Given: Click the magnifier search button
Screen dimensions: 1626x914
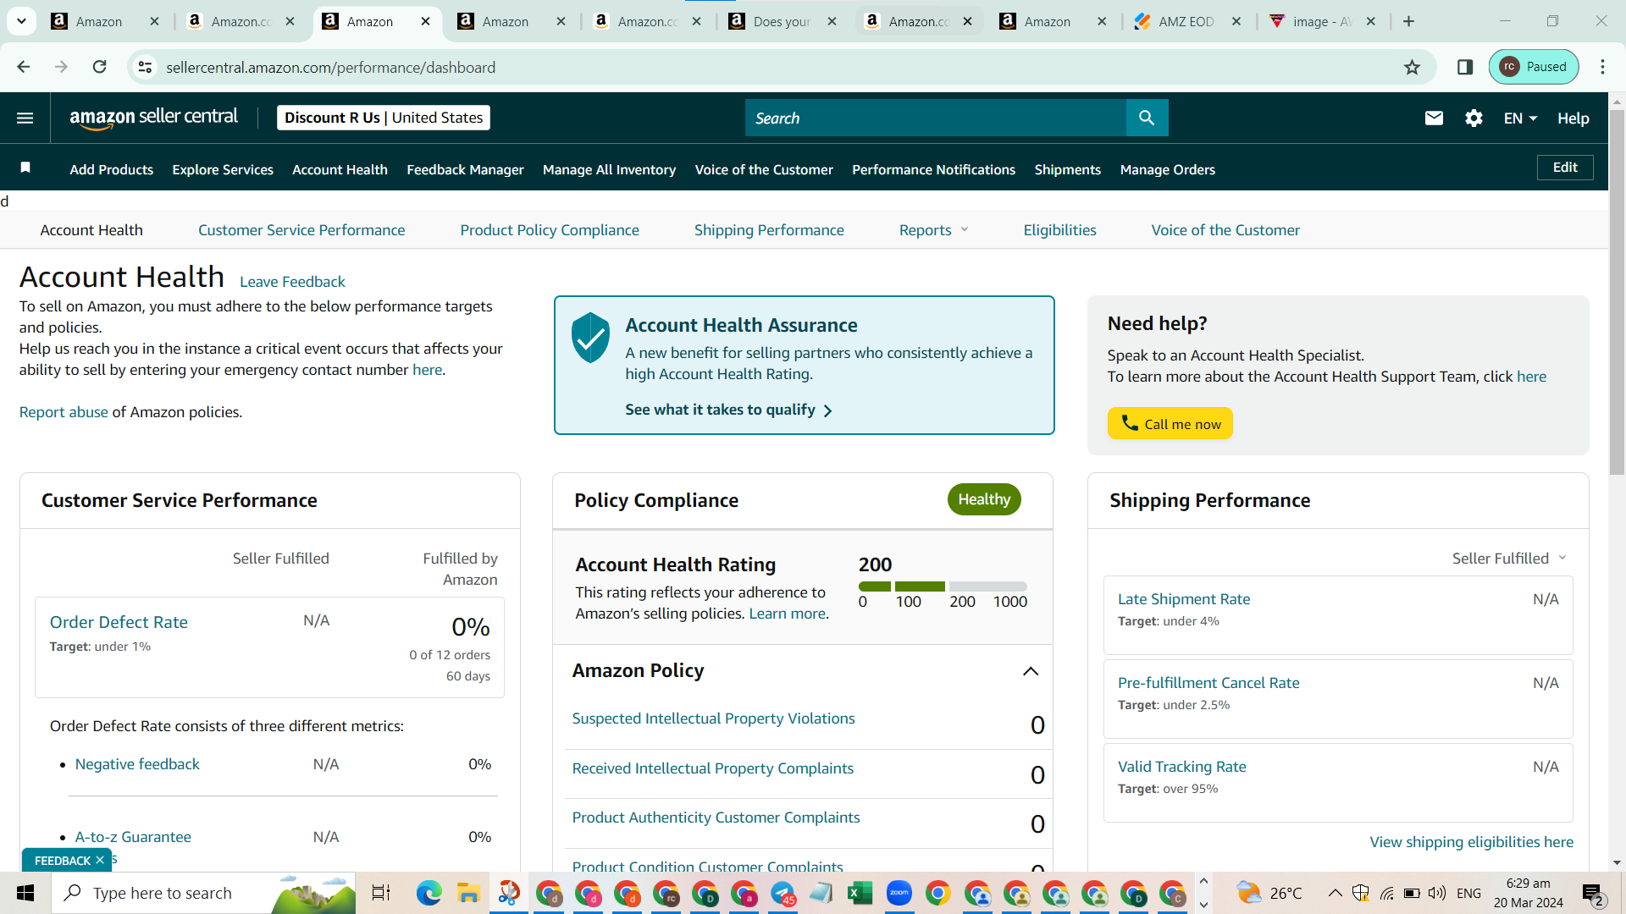Looking at the screenshot, I should click(1147, 118).
